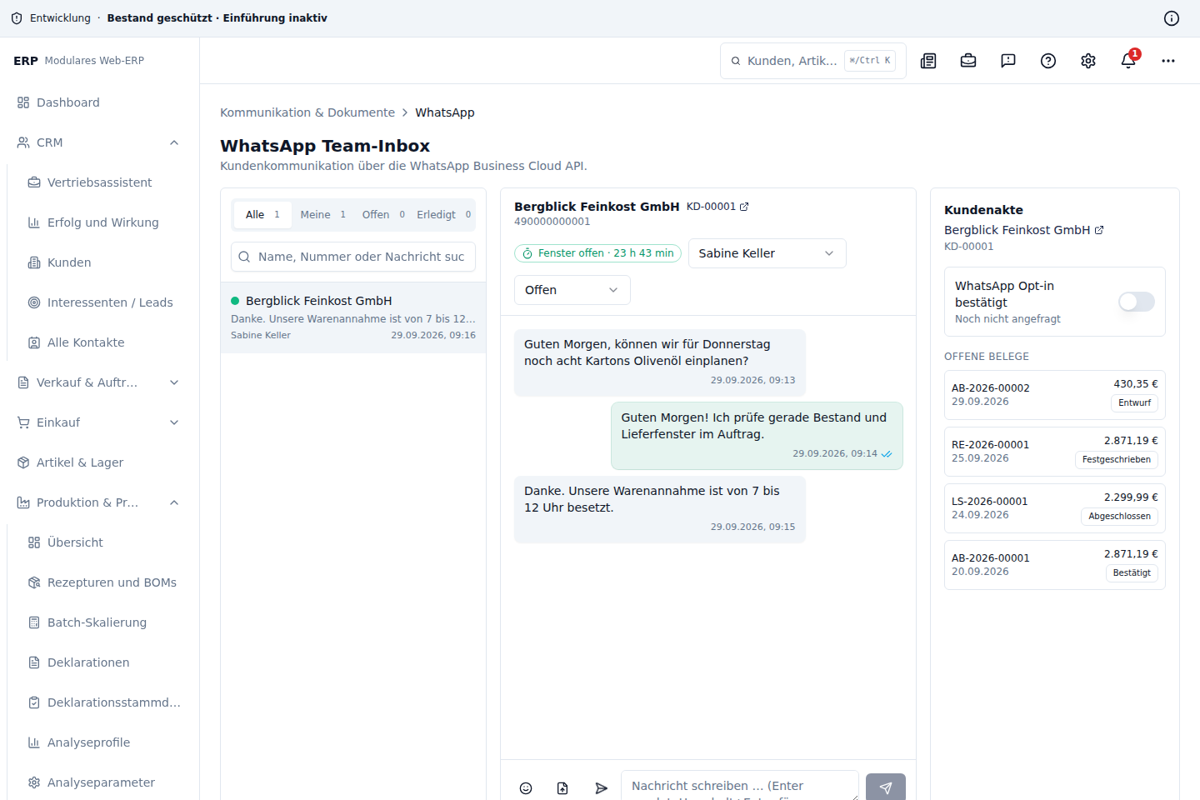Click the Festgeschrieben status badge
Screen dimensions: 1200x800
[x=1117, y=459]
